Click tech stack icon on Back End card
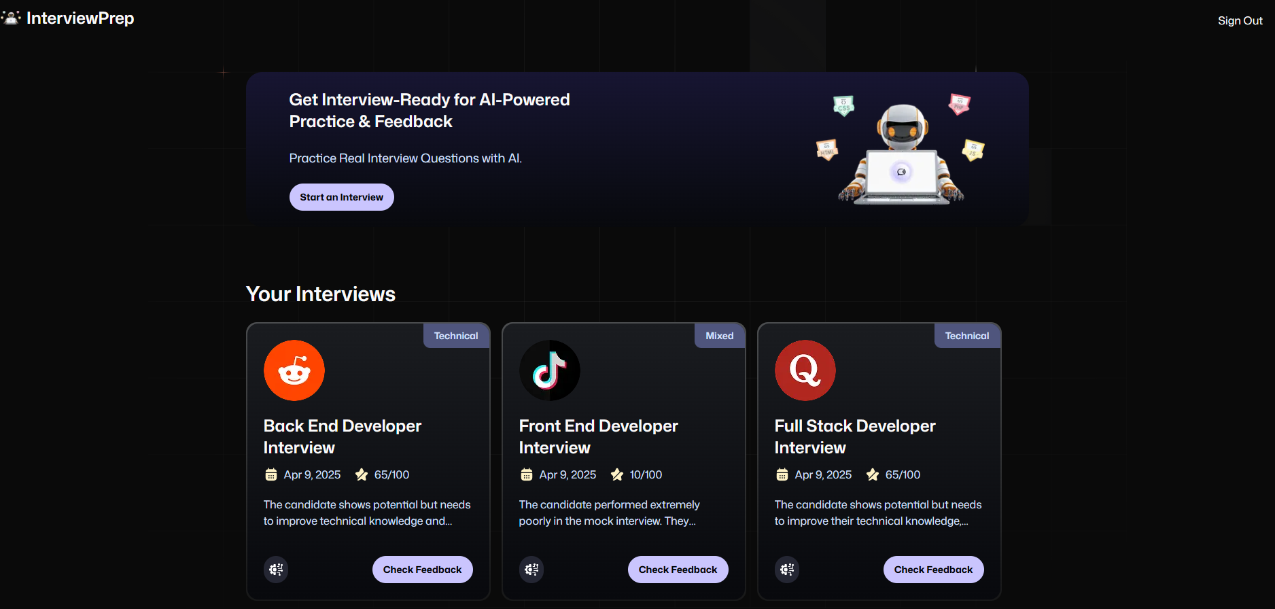 [x=276, y=570]
